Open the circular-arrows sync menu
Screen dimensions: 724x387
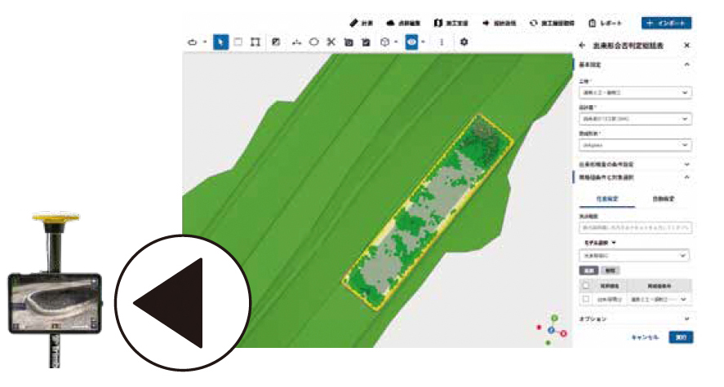(x=553, y=23)
